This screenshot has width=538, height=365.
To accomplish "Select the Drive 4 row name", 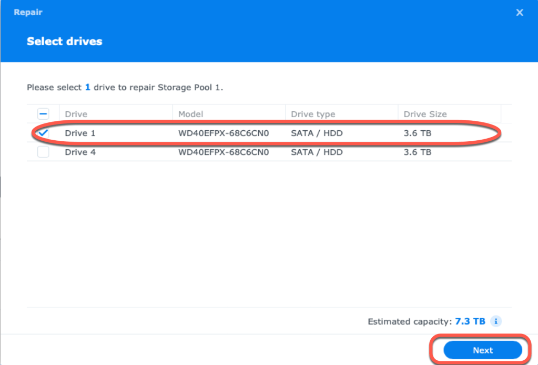I will pyautogui.click(x=80, y=152).
